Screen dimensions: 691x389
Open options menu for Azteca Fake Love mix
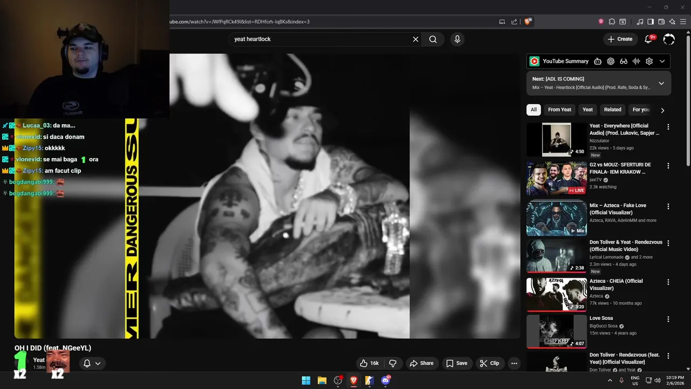pyautogui.click(x=668, y=206)
